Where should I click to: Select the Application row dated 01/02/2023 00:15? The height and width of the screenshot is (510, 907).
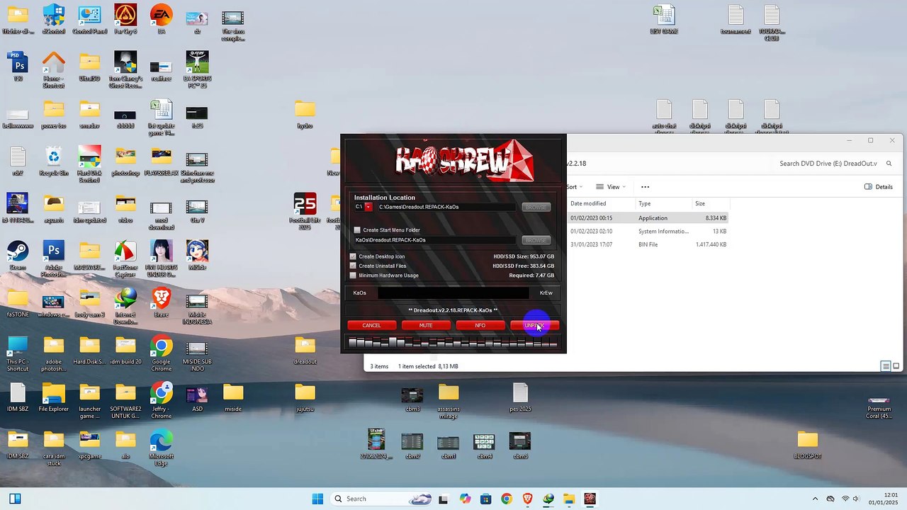click(648, 218)
